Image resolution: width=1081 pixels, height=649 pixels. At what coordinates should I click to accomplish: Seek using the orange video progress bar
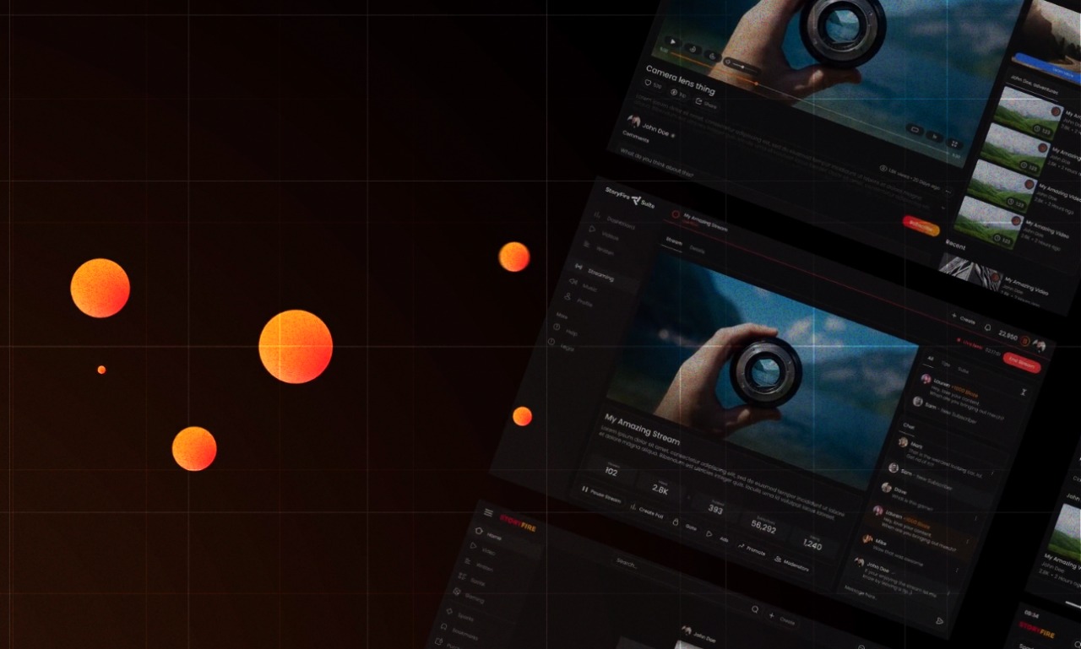point(714,68)
